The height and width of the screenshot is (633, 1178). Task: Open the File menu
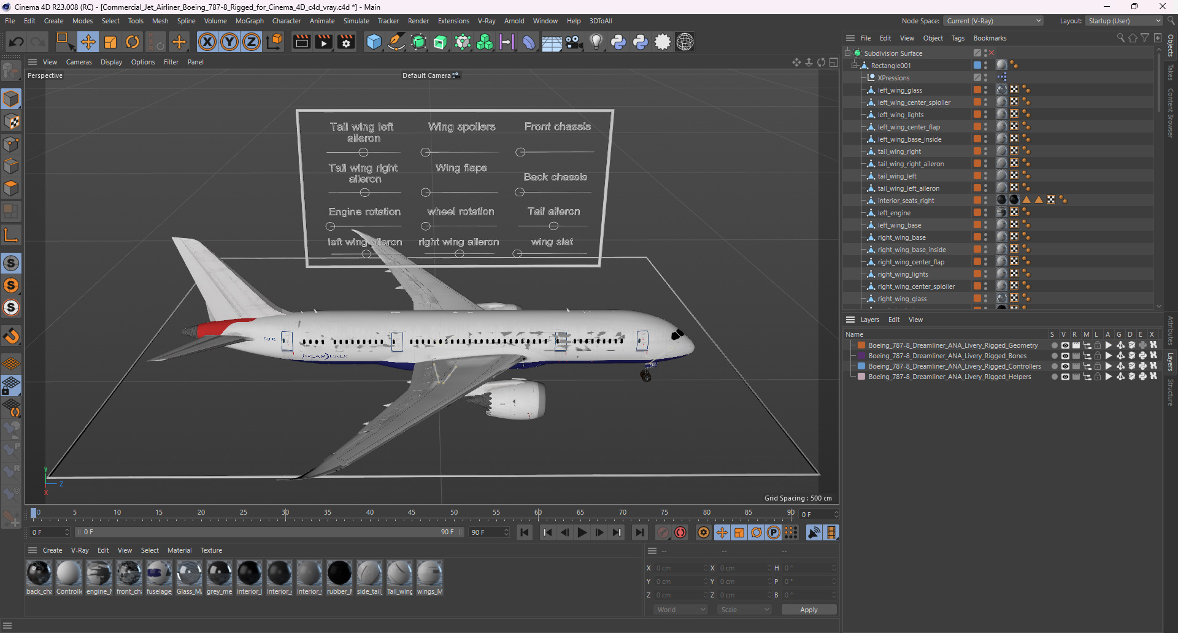pyautogui.click(x=10, y=21)
